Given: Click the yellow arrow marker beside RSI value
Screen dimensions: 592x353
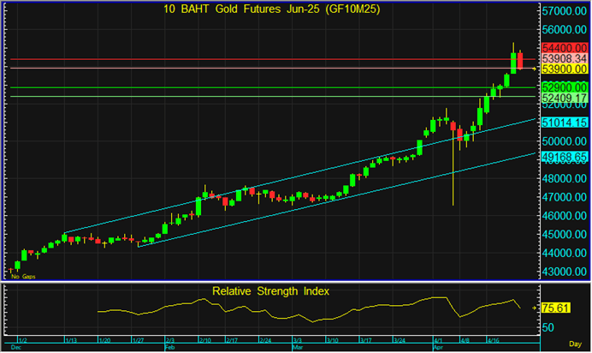Looking at the screenshot, I should pyautogui.click(x=536, y=307).
